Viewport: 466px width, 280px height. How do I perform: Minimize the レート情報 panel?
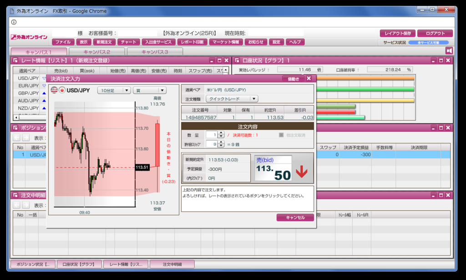[x=212, y=61]
